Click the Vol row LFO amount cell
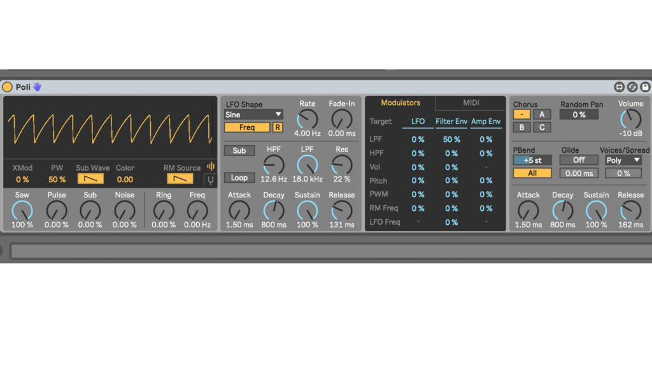This screenshot has width=652, height=391. pyautogui.click(x=418, y=167)
